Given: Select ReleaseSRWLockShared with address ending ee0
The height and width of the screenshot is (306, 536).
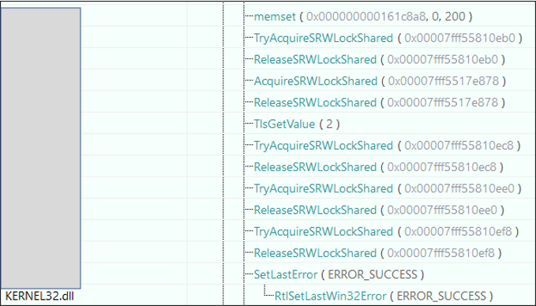Looking at the screenshot, I should pyautogui.click(x=379, y=210).
